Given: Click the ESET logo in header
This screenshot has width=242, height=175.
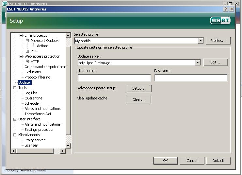Looking at the screenshot, I should point(220,20).
